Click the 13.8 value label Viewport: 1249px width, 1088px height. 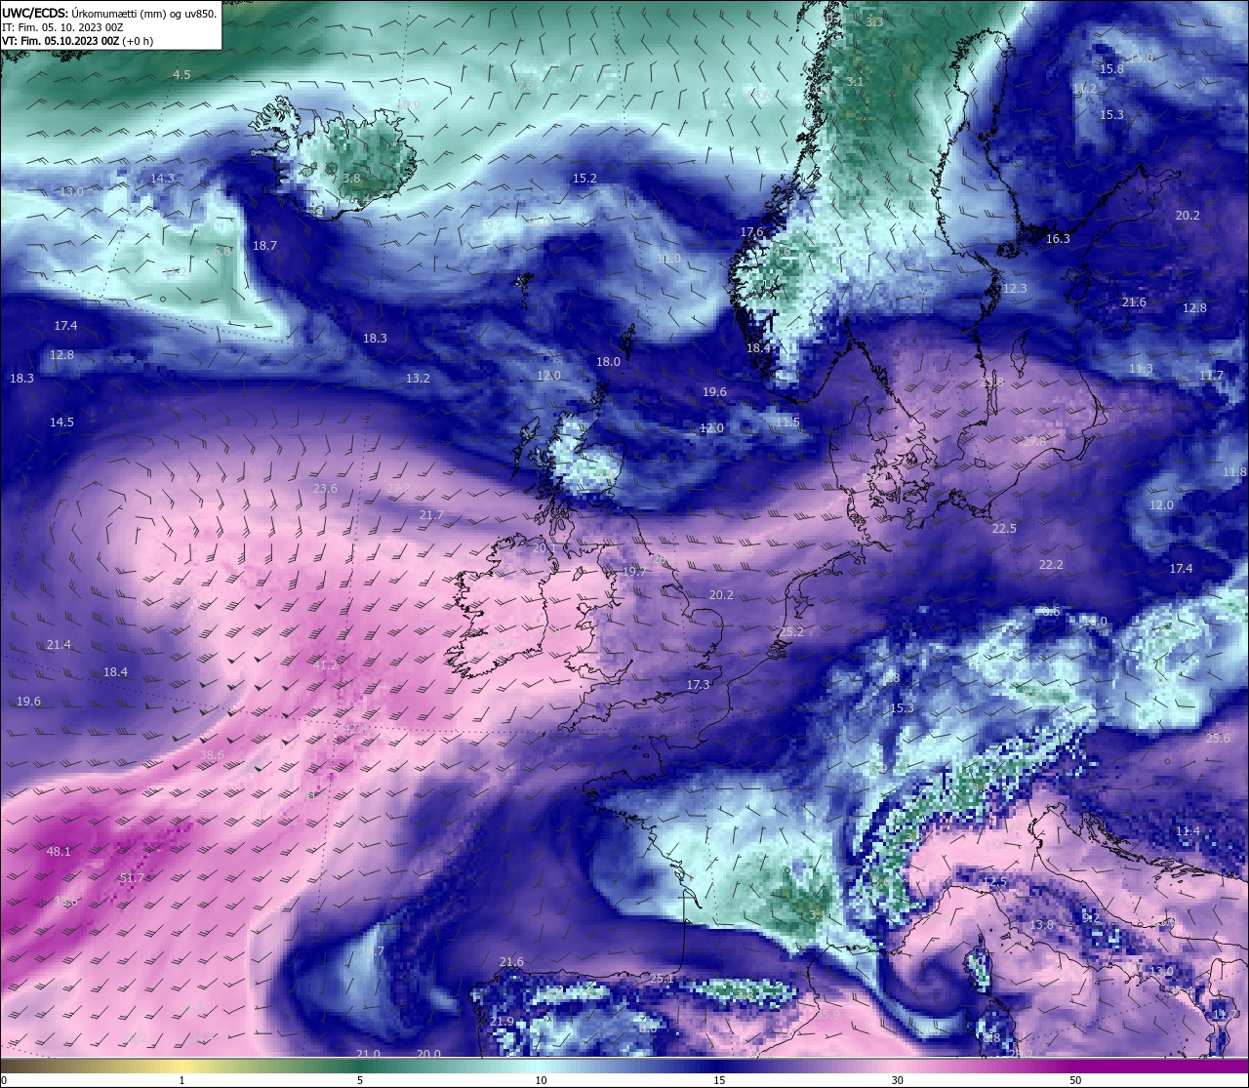click(x=1042, y=925)
